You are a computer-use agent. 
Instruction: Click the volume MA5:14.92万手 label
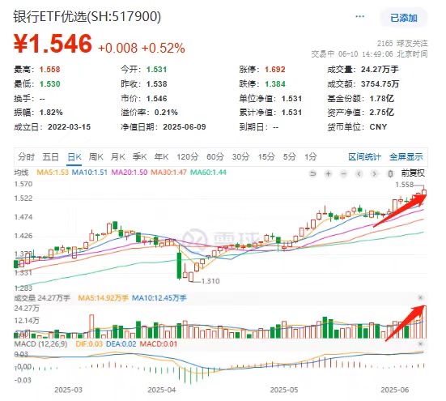(103, 298)
